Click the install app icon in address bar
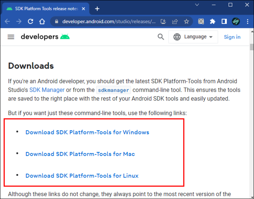 [x=163, y=21]
